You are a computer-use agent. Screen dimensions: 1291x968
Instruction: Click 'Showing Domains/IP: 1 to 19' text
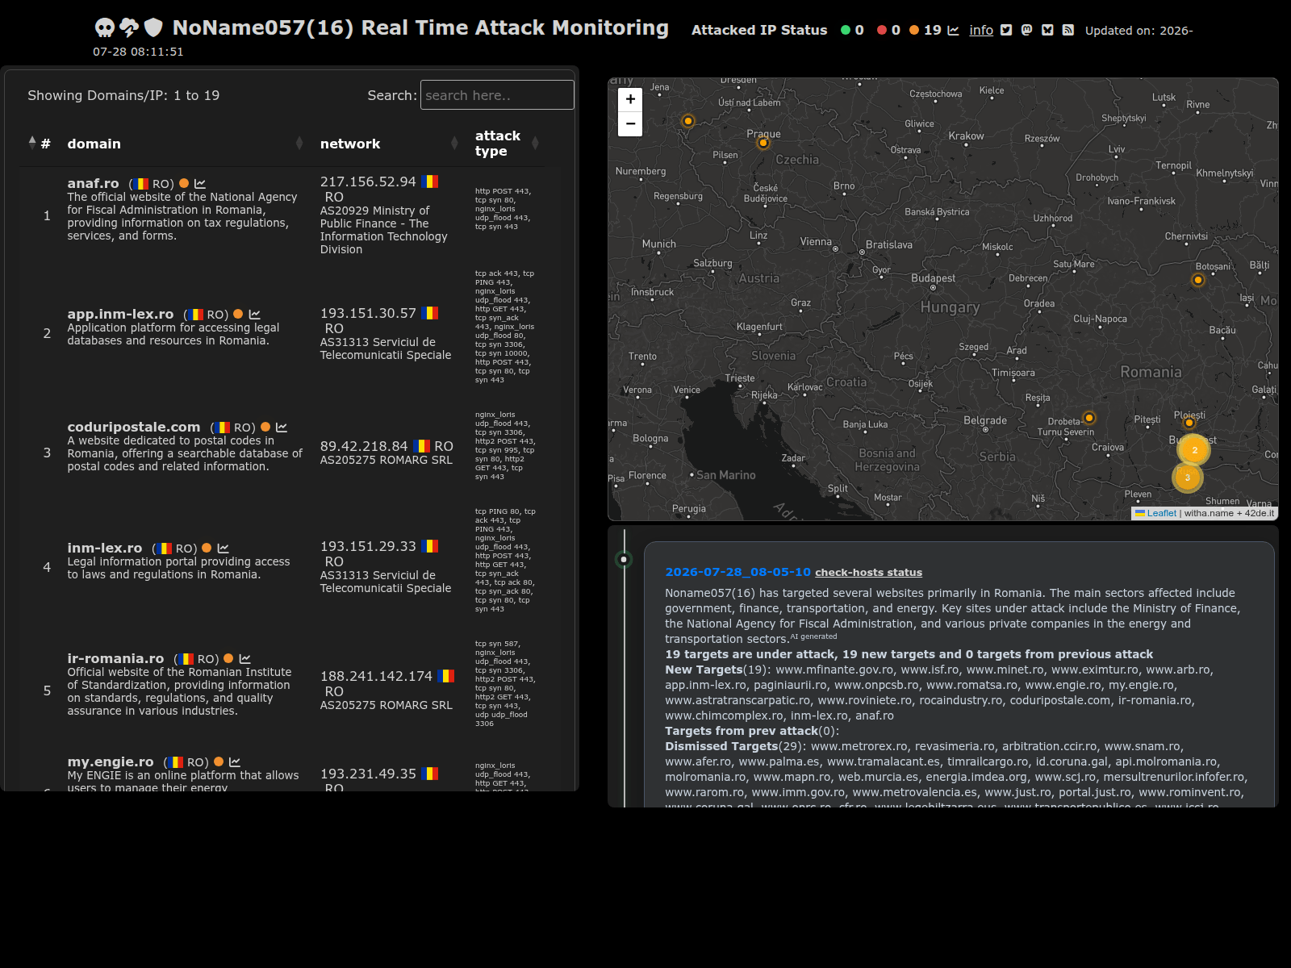click(x=123, y=95)
